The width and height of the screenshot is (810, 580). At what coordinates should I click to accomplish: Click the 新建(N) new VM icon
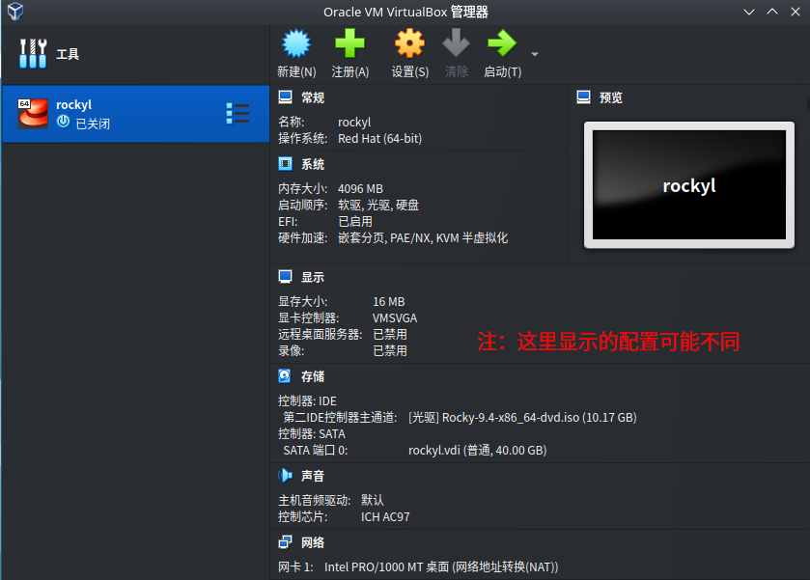[x=296, y=43]
